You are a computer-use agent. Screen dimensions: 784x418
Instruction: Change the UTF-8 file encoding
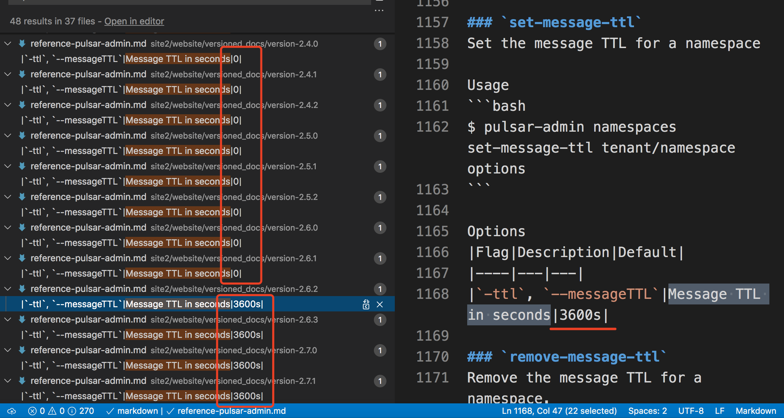(691, 411)
